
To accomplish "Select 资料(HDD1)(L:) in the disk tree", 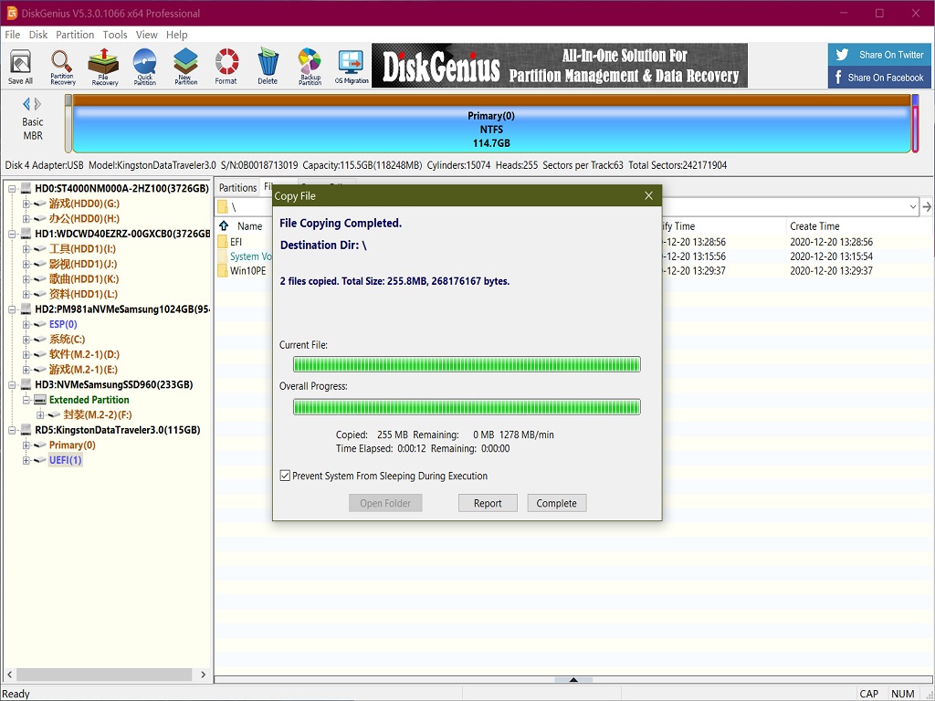I will coord(83,294).
